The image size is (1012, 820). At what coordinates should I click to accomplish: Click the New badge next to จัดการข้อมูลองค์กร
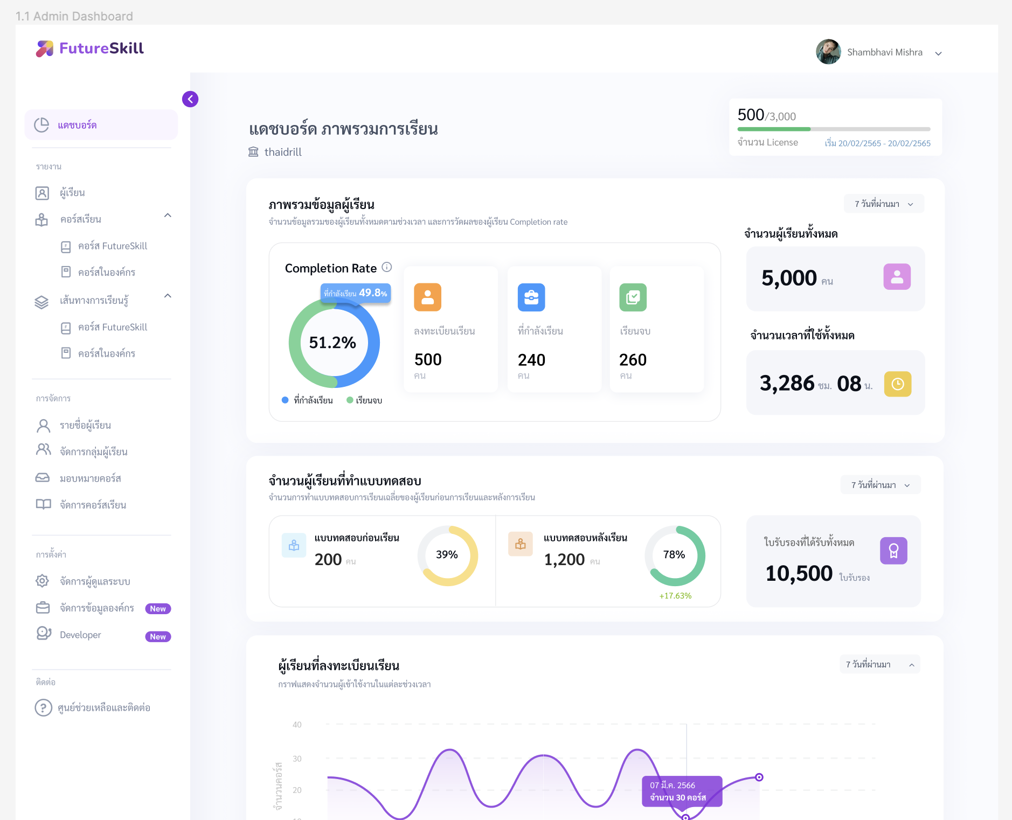pos(158,609)
